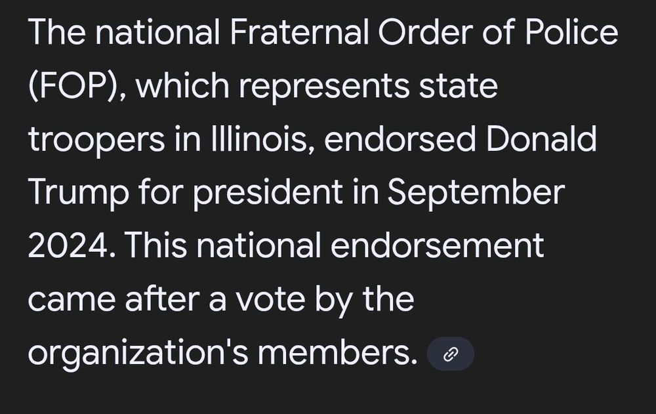Click the word "September" in the text
Image resolution: width=656 pixels, height=414 pixels.
476,192
